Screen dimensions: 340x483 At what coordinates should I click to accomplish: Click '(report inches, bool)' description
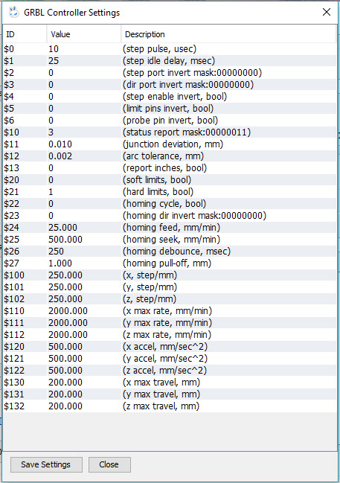164,168
